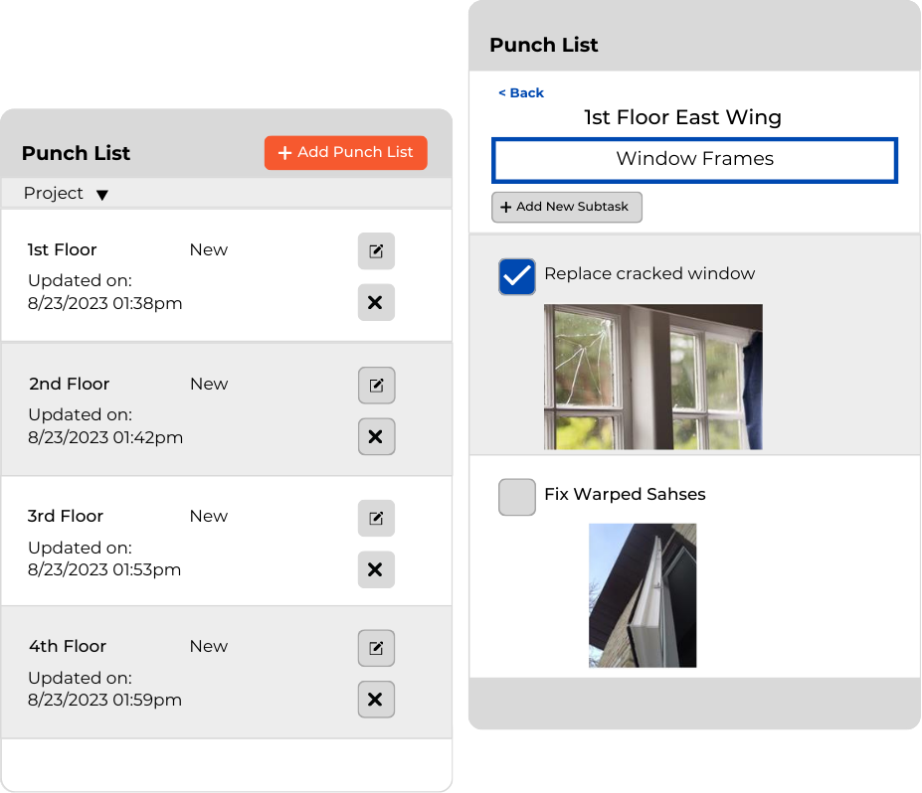
Task: Go back using the Back link
Action: coord(521,92)
